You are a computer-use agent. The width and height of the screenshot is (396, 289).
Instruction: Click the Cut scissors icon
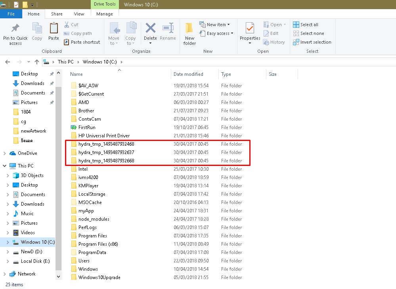67,25
